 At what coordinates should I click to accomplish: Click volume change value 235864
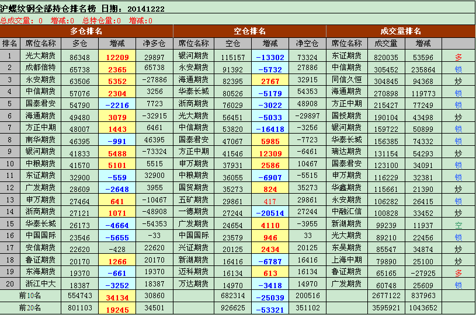tap(423, 69)
